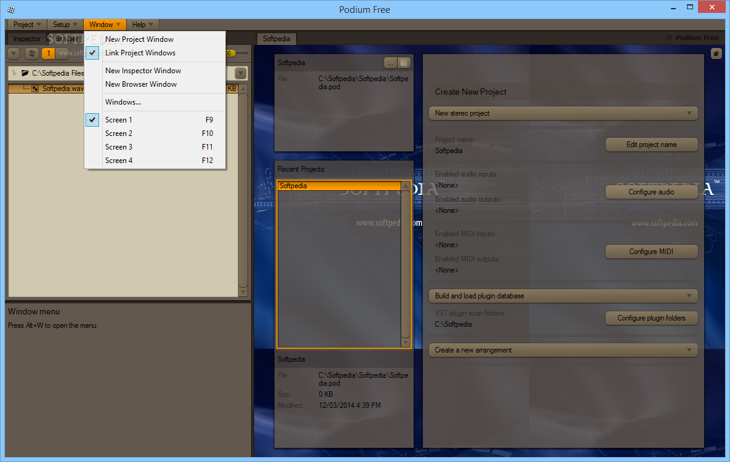
Task: Adjust the yellow browser volume slider
Action: [231, 54]
